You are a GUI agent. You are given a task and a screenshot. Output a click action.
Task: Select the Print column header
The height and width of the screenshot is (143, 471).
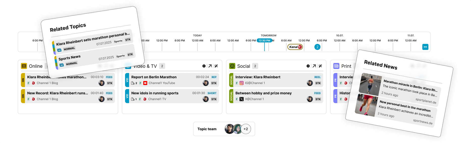click(346, 66)
